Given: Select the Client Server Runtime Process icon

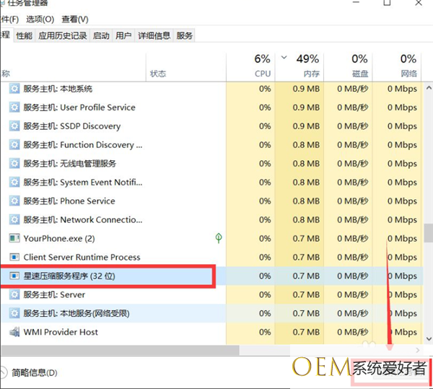Looking at the screenshot, I should click(14, 257).
